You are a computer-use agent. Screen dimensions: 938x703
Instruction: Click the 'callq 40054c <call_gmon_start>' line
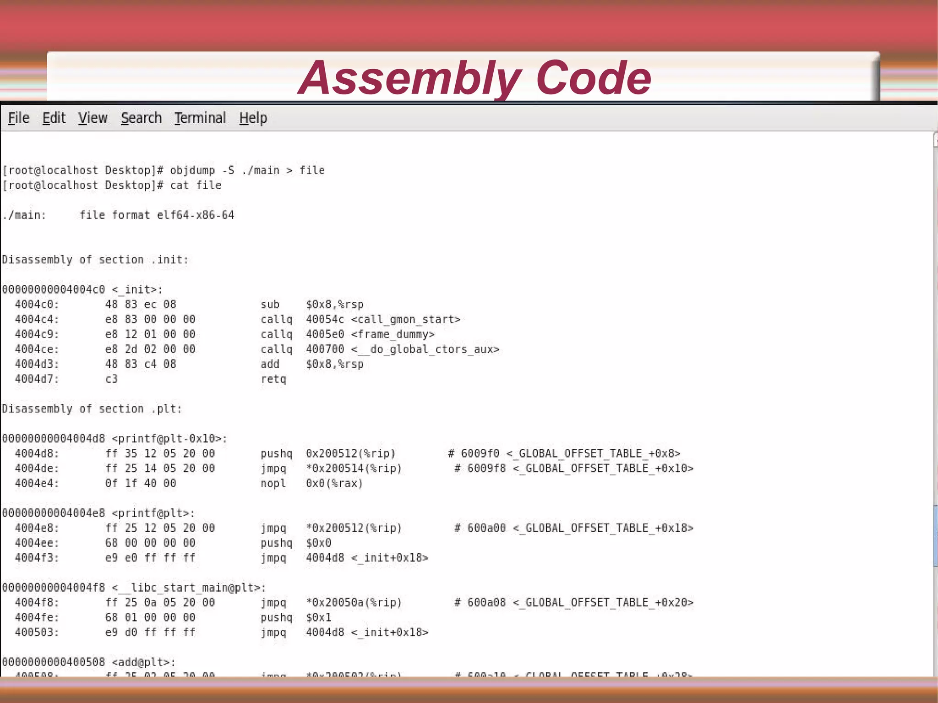(360, 319)
